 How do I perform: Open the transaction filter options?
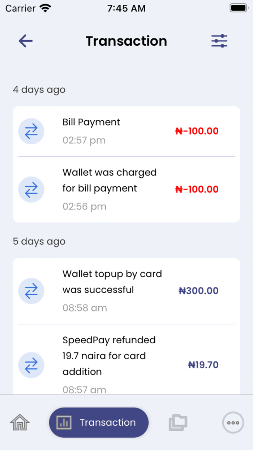pyautogui.click(x=218, y=41)
